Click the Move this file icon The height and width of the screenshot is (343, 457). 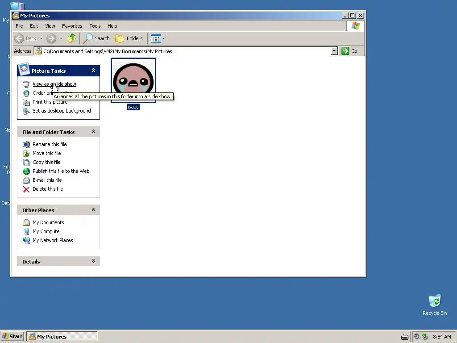pyautogui.click(x=26, y=154)
